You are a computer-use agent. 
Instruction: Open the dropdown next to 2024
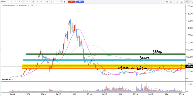pyautogui.click(x=191, y=2)
